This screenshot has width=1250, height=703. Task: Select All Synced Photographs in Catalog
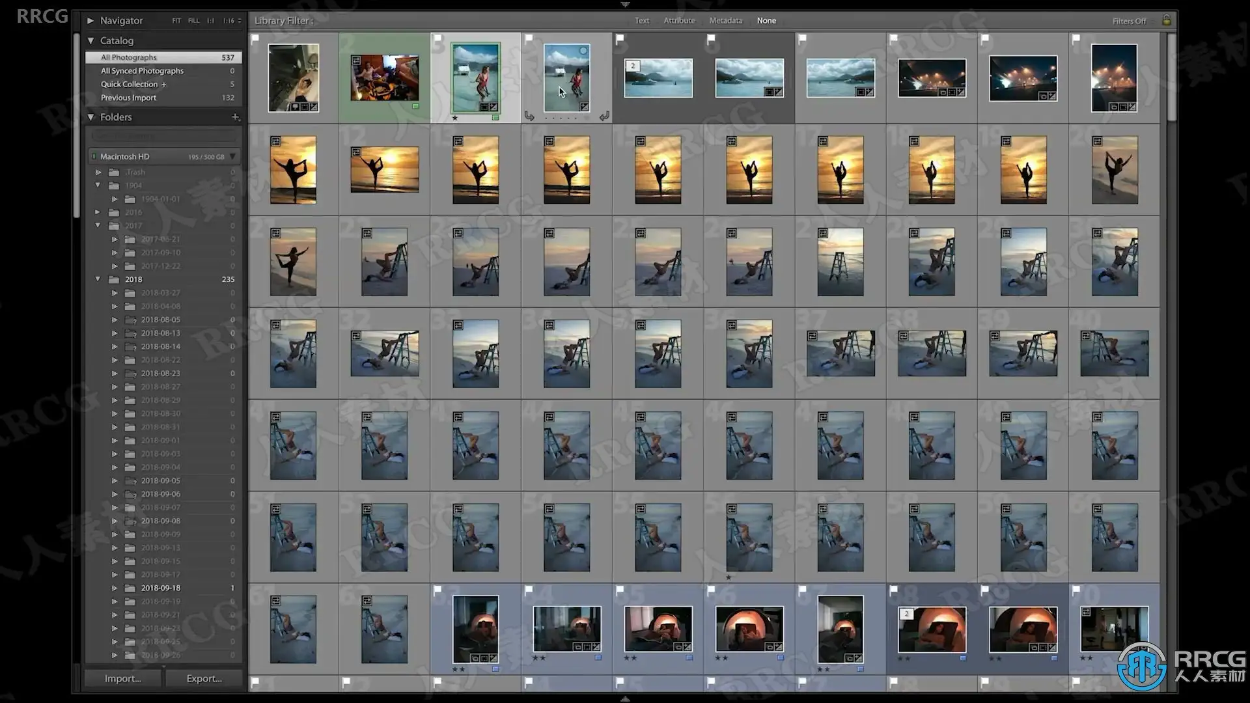pos(163,71)
